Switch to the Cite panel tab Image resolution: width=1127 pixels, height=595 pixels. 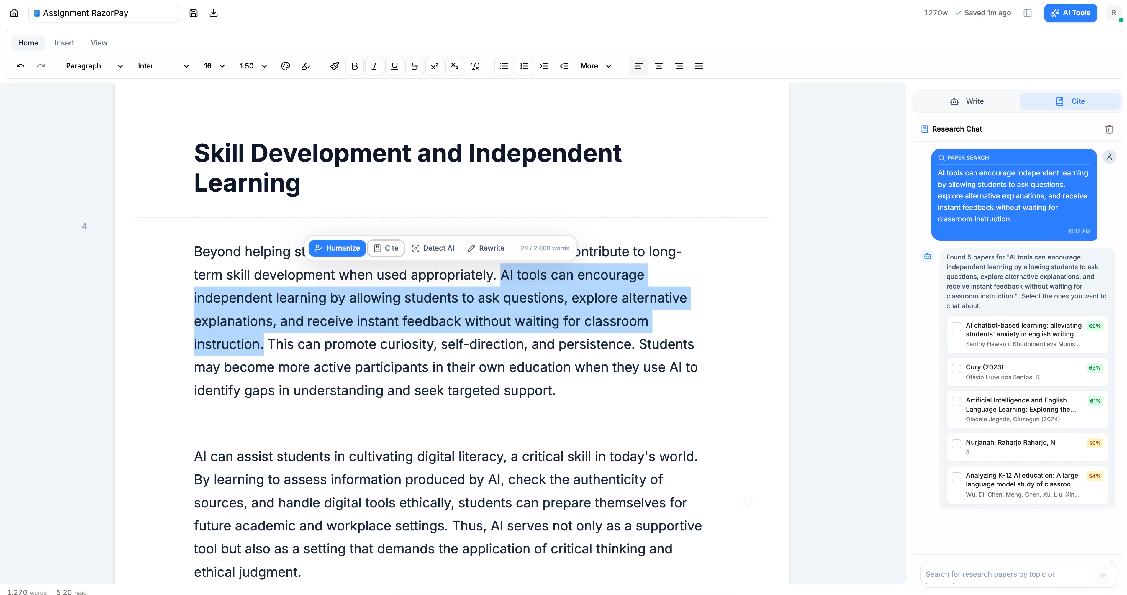tap(1070, 101)
